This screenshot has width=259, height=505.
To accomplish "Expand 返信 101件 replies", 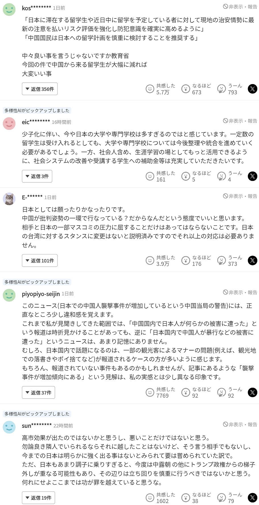I will 40,260.
